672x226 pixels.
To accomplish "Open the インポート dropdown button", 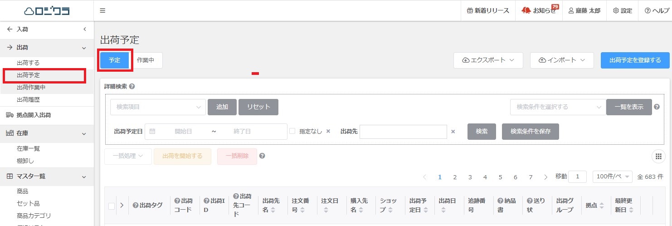I will (x=562, y=60).
